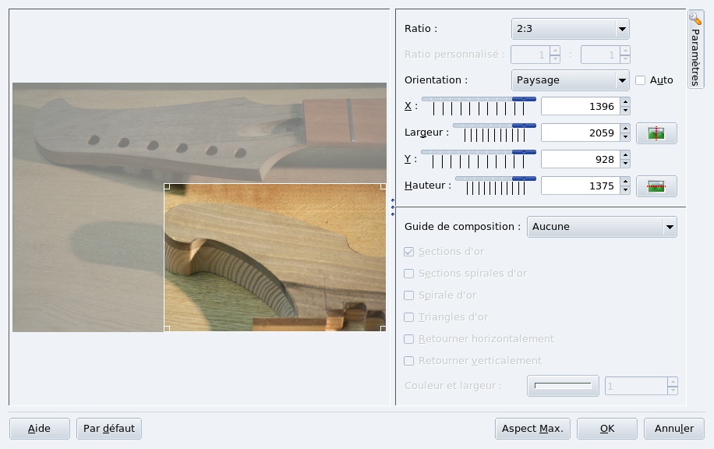Click the center selection horizontally icon button
Screen dimensions: 714x449
(x=656, y=133)
